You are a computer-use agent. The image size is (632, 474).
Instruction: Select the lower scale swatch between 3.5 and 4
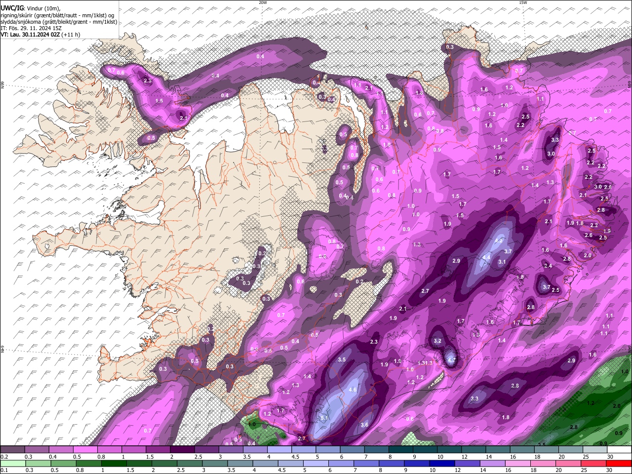pyautogui.click(x=240, y=463)
